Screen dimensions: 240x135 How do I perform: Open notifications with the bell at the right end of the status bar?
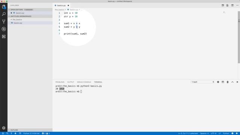point(237,133)
